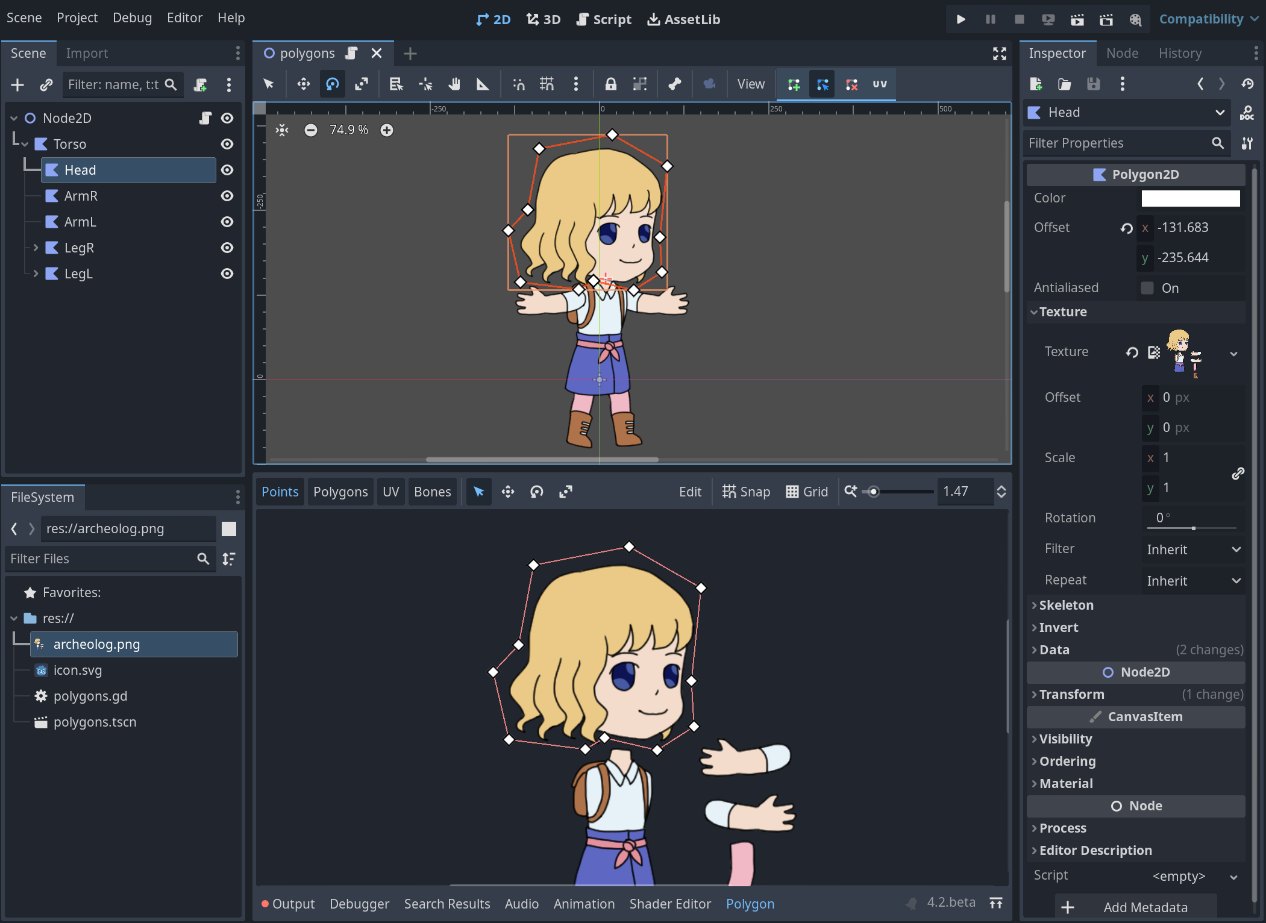Enable the Antialiased checkbox

[1145, 288]
